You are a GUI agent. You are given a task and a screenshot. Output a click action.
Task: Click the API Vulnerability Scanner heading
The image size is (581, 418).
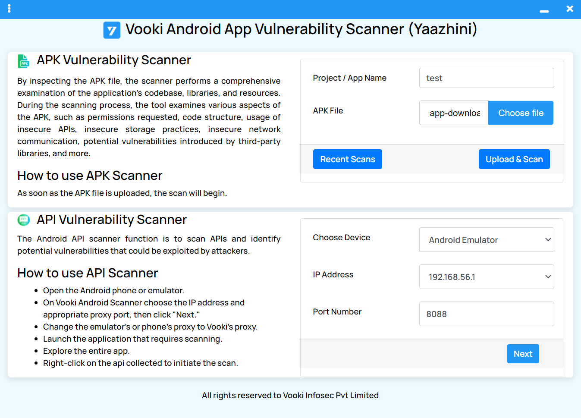point(112,220)
